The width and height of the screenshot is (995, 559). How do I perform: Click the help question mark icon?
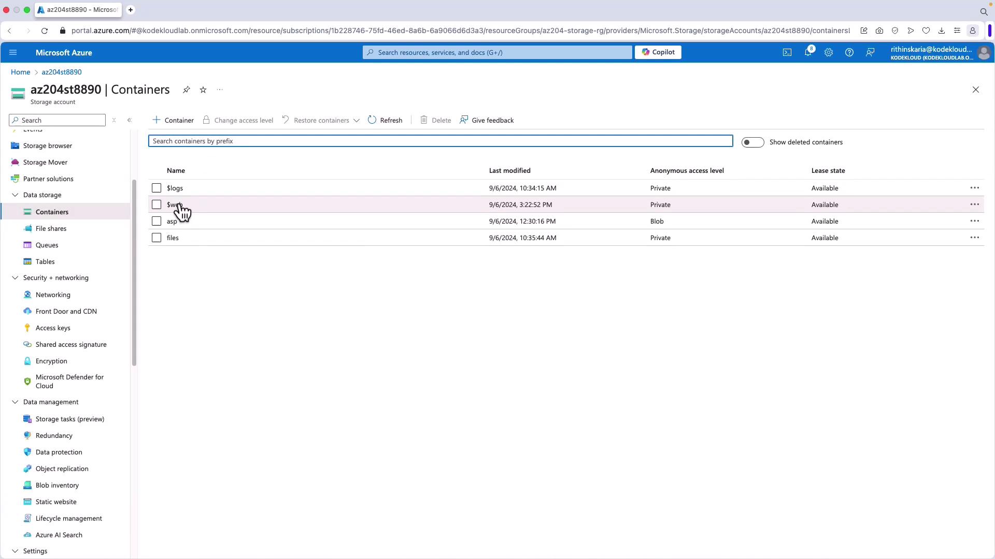849,52
